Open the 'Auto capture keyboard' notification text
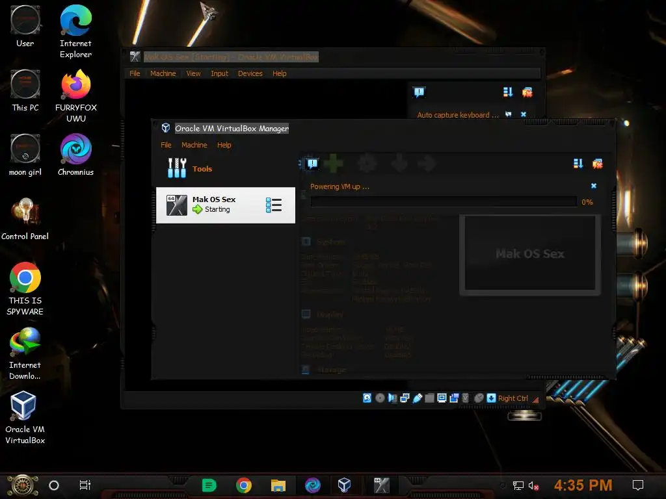Screen dimensions: 666x499 (x=458, y=114)
